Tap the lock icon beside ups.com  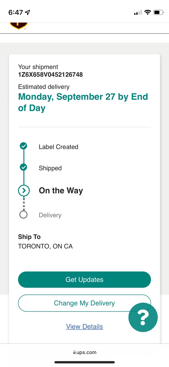coord(74,353)
